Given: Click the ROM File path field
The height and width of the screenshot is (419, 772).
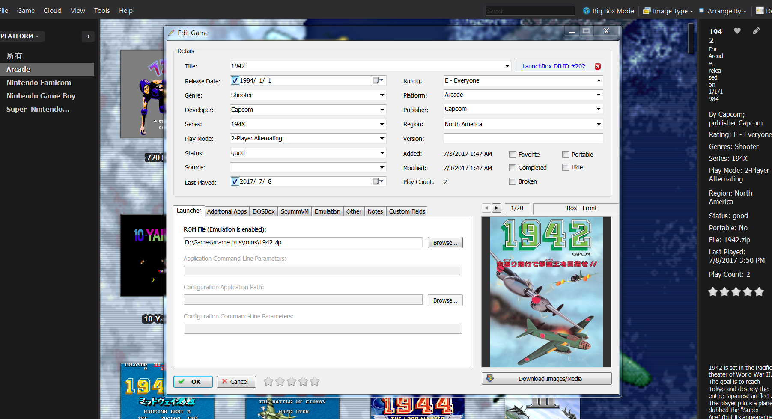Looking at the screenshot, I should pyautogui.click(x=303, y=242).
